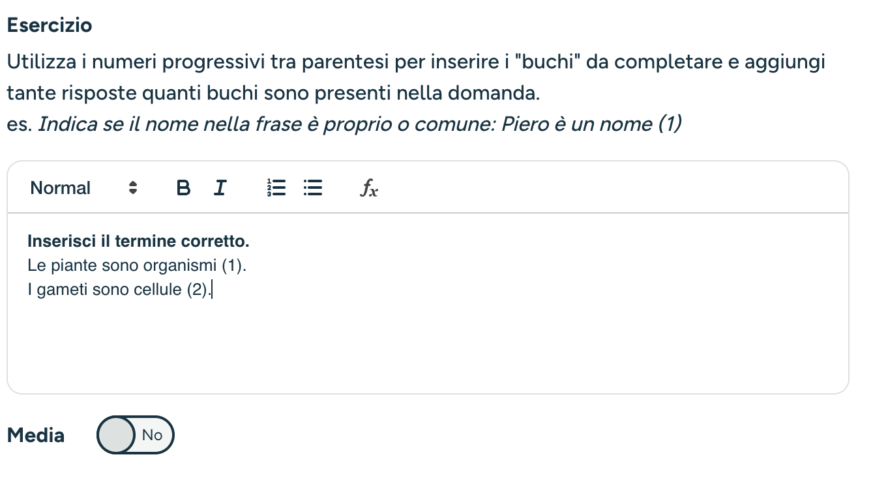Viewport: 888px width, 487px height.
Task: Click the up-down arrows beside Normal
Action: click(133, 188)
